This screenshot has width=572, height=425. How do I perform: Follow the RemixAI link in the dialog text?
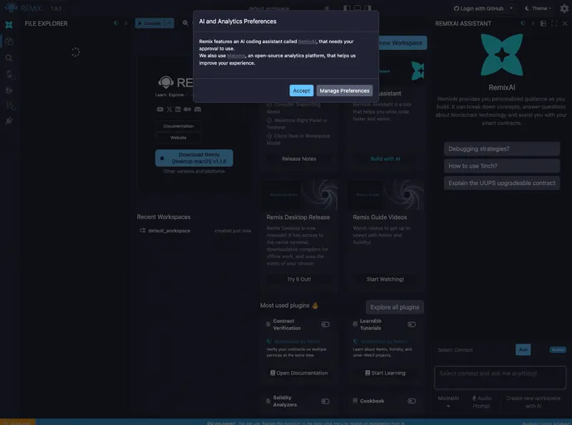coord(307,42)
